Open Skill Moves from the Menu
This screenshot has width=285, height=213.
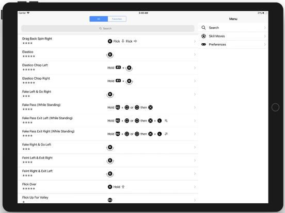point(233,36)
